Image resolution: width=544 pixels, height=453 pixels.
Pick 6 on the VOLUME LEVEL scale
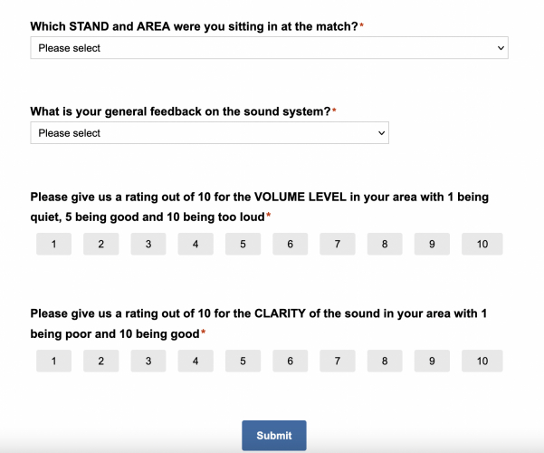290,244
